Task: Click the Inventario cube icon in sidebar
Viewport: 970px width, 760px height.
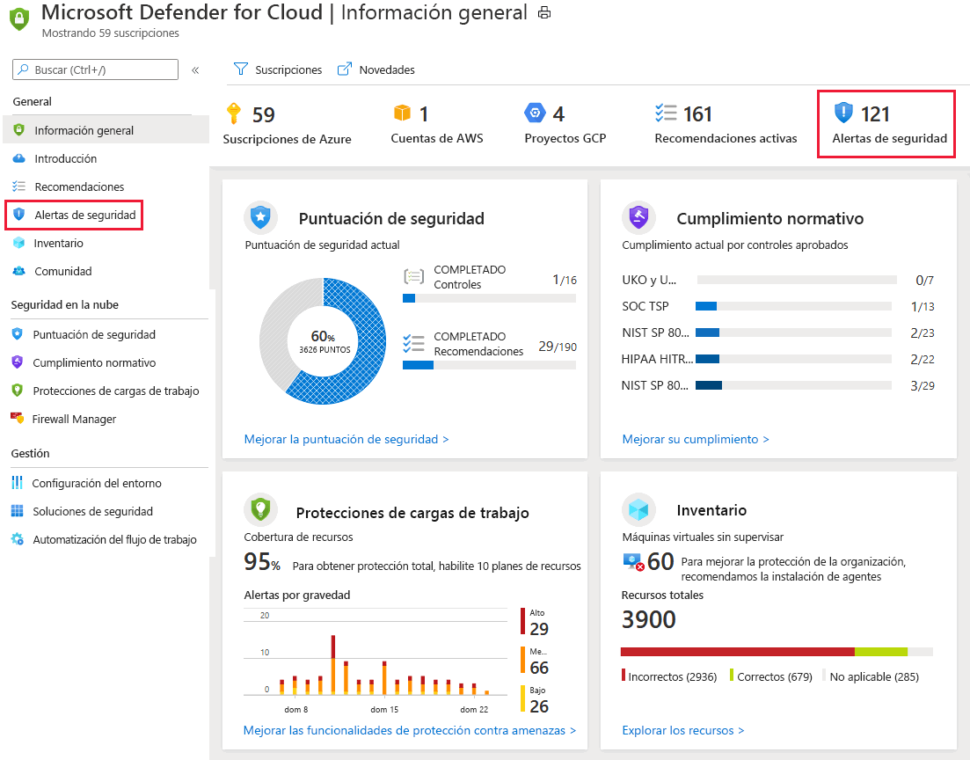Action: (19, 243)
